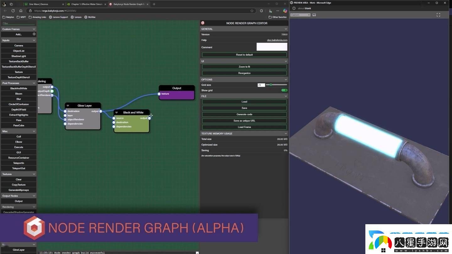
Task: Collapse the Post Processes section
Action: click(x=34, y=83)
